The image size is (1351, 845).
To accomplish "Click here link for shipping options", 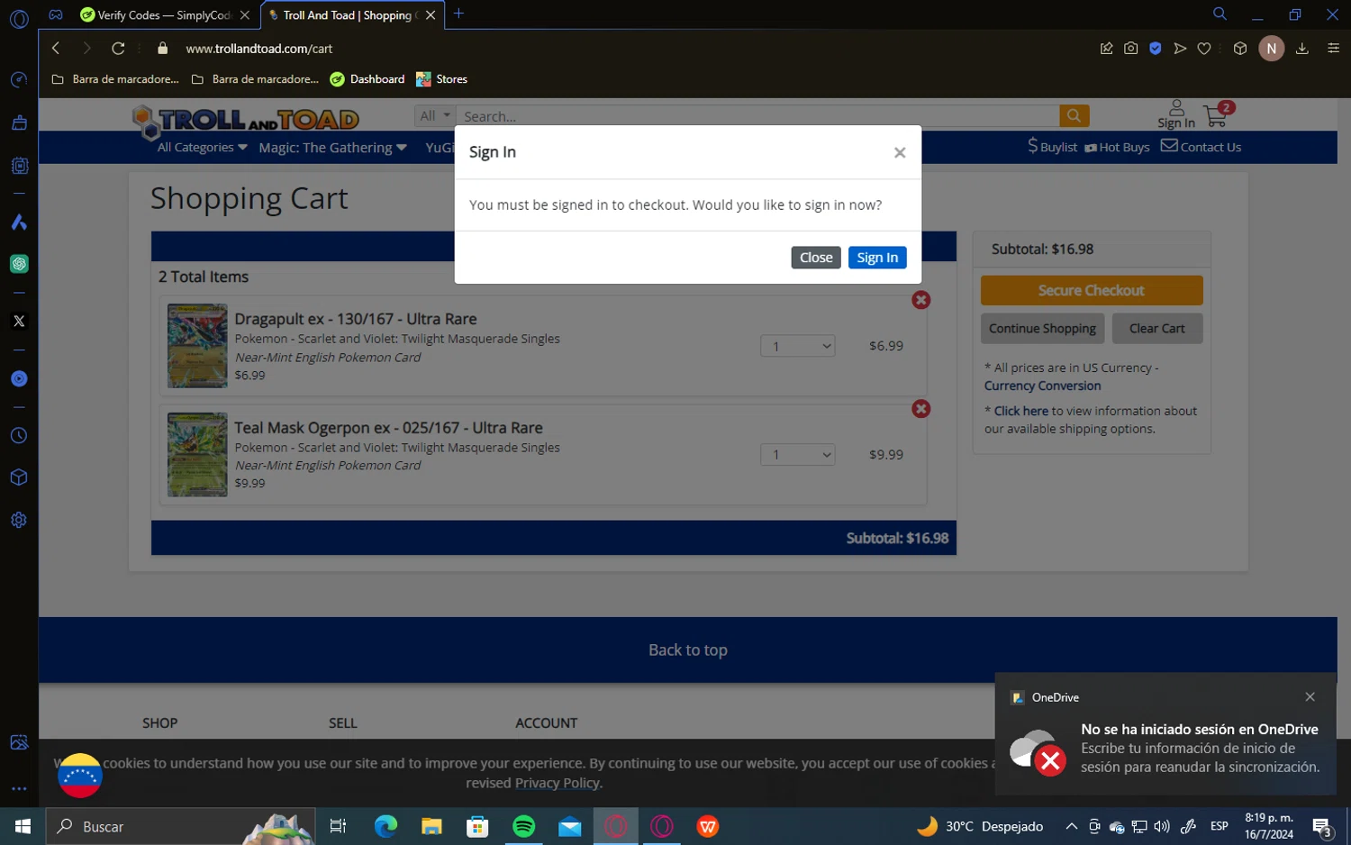I will [x=1020, y=411].
